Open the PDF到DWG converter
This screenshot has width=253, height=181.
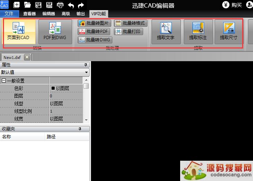click(55, 31)
